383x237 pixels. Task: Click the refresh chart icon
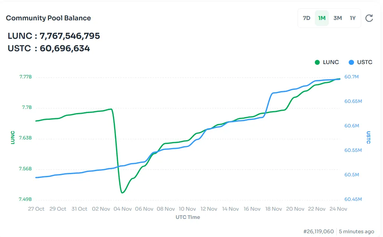(369, 18)
